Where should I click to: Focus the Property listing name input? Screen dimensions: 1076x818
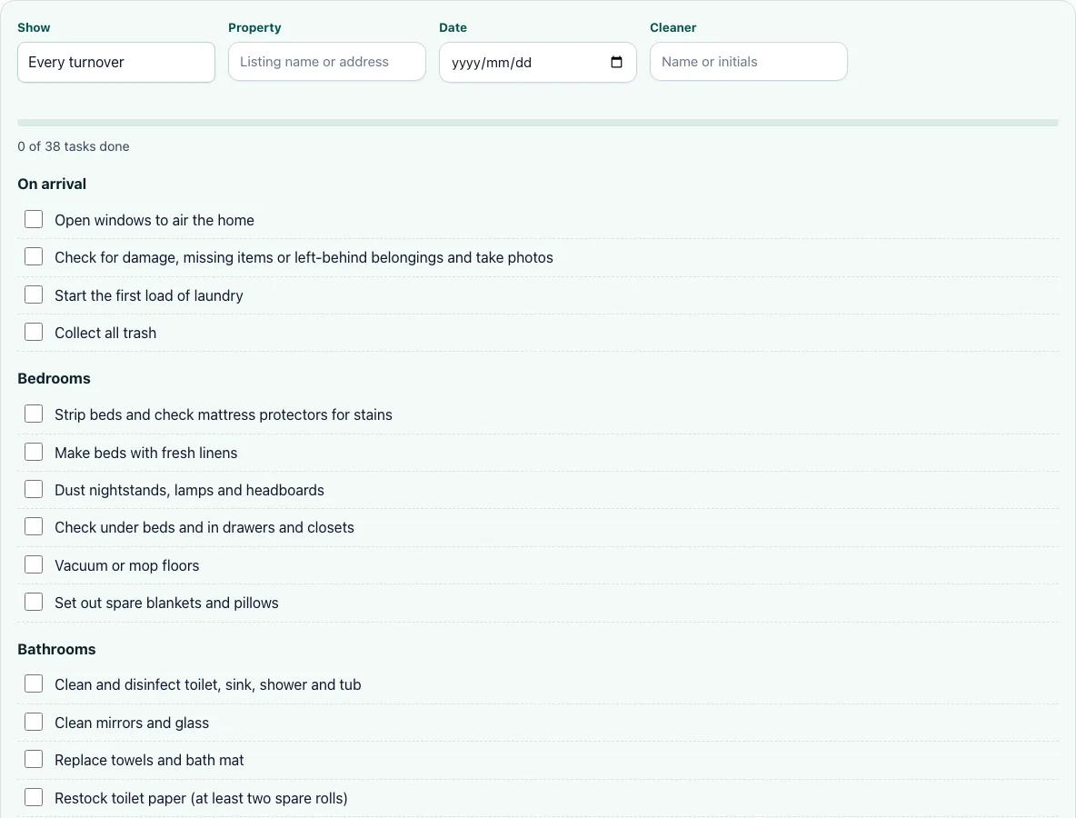coord(326,62)
